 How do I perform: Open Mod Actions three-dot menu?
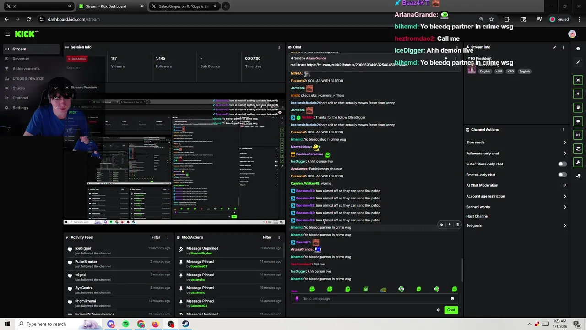tap(279, 237)
